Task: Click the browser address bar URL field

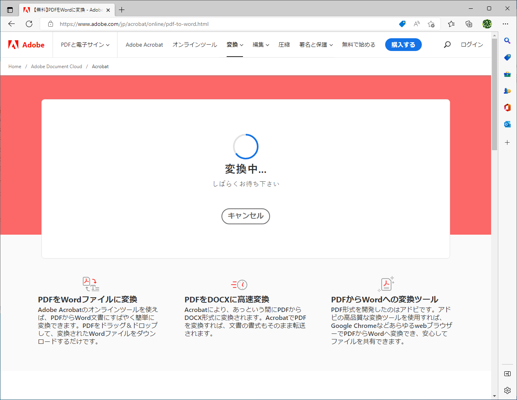Action: click(159, 24)
